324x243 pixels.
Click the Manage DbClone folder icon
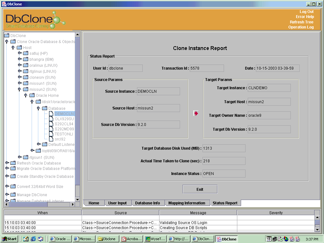13,195
